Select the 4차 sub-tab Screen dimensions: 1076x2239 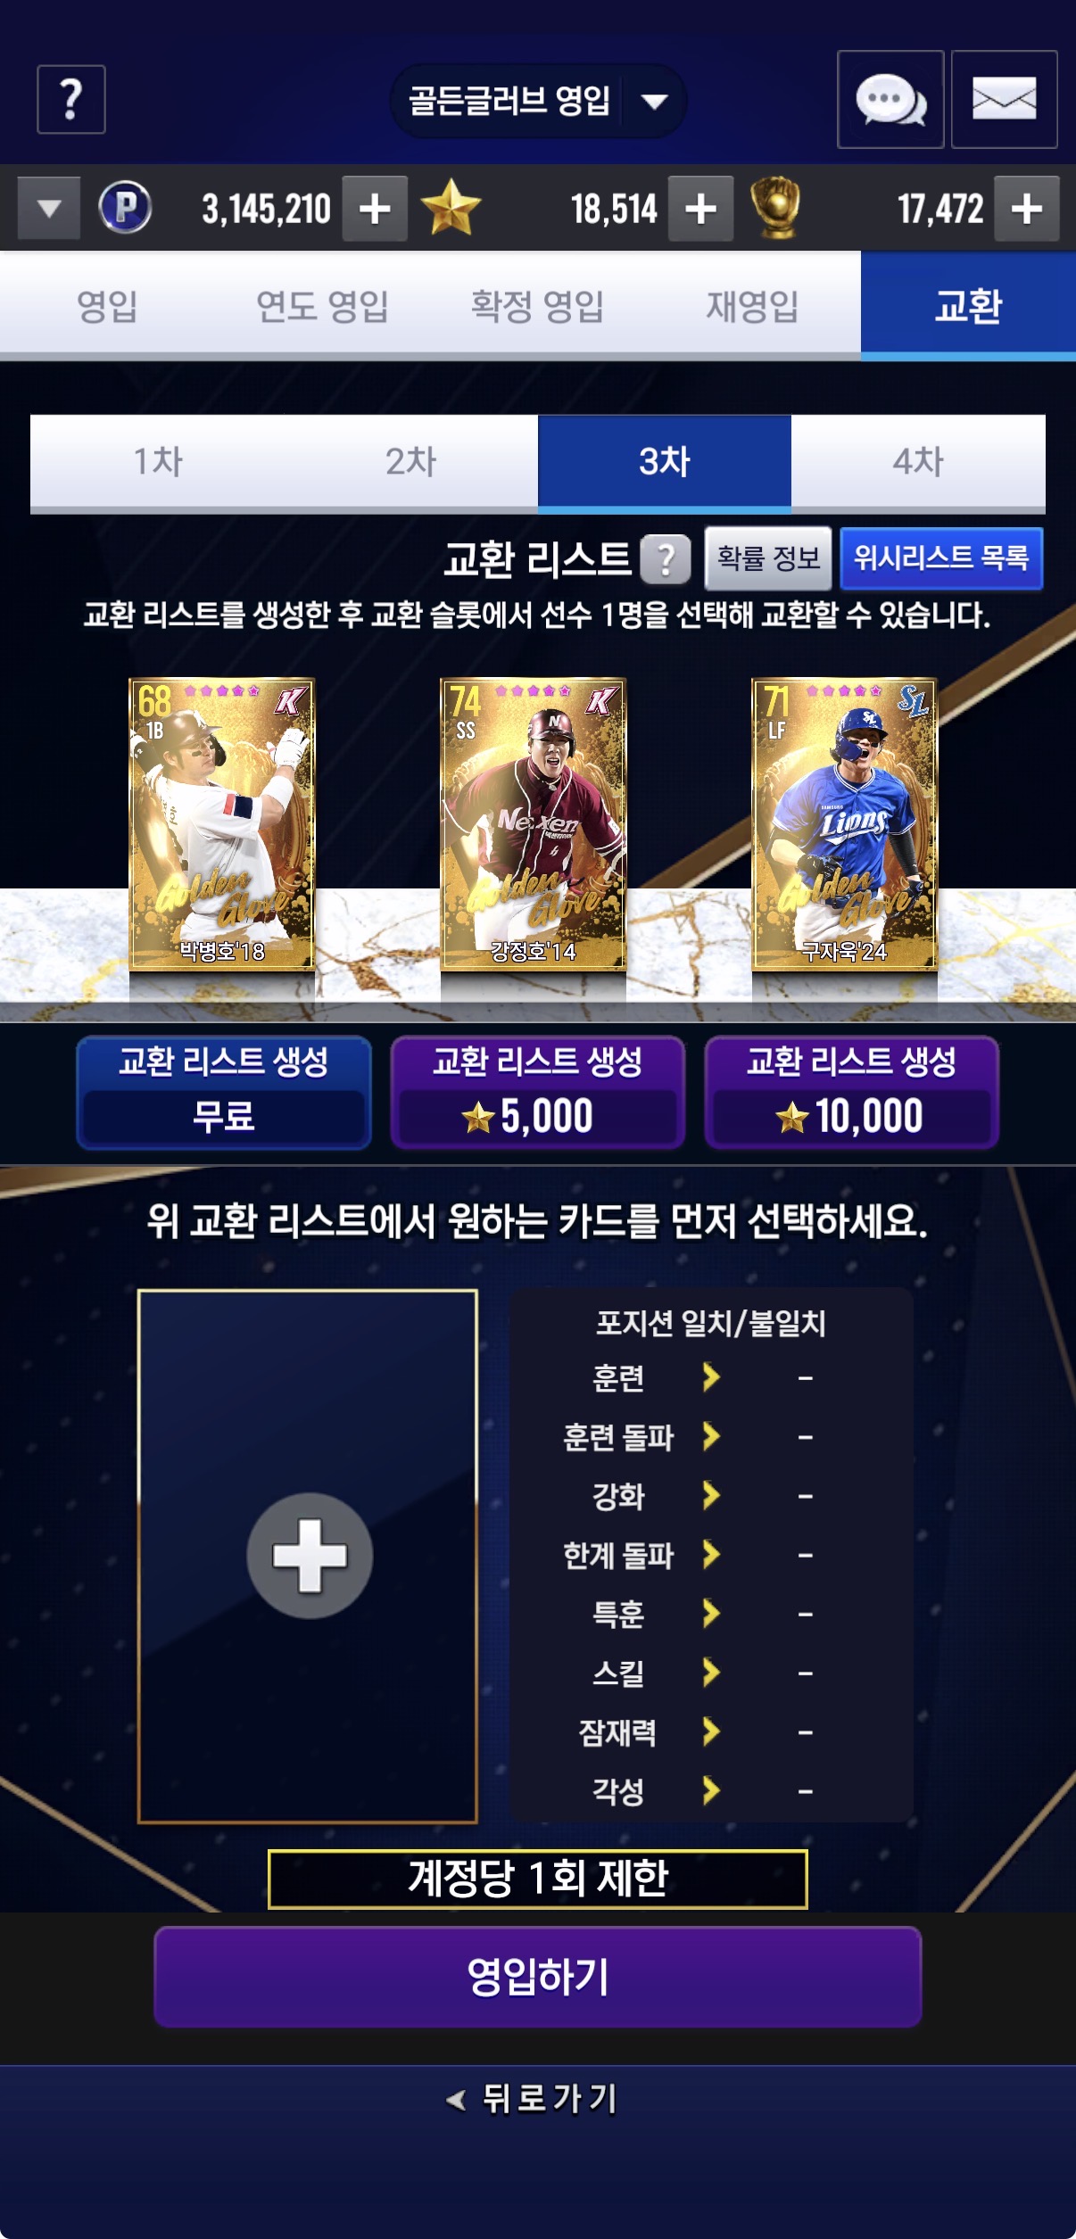[918, 462]
